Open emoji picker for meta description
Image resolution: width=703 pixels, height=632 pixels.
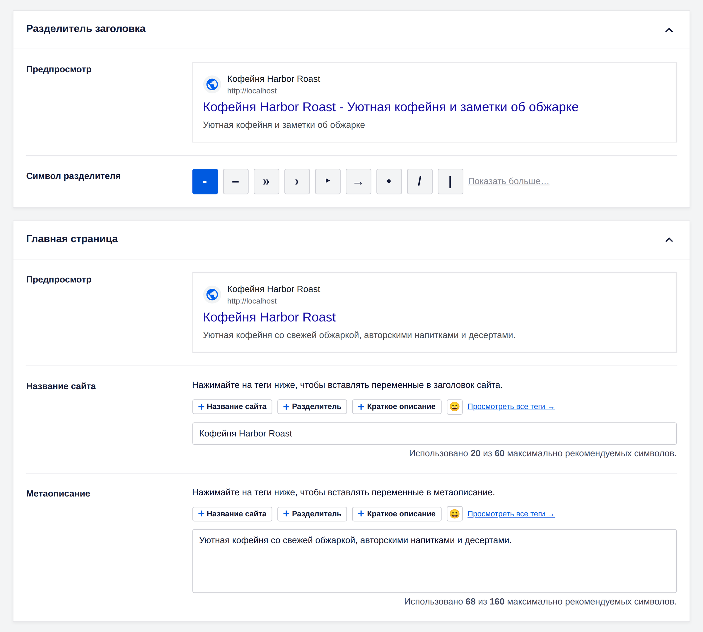click(x=454, y=514)
